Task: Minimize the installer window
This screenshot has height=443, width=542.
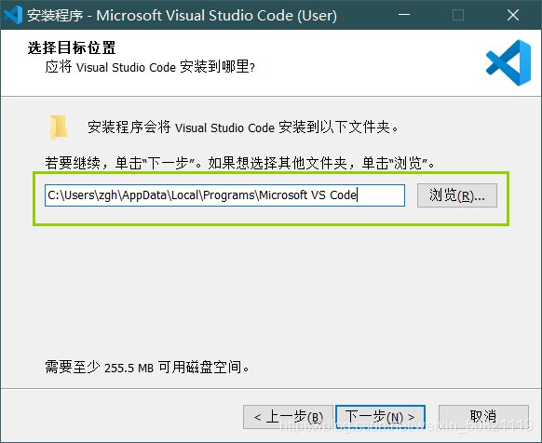Action: (x=404, y=15)
